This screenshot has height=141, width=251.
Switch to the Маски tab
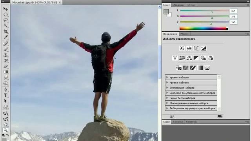(184, 34)
